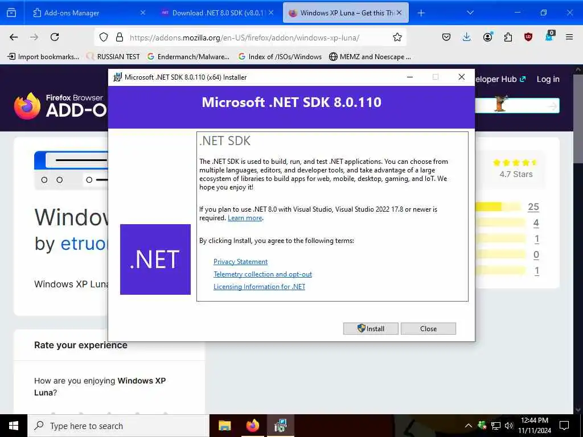Open a new tab with plus button
583x437 pixels.
(421, 13)
